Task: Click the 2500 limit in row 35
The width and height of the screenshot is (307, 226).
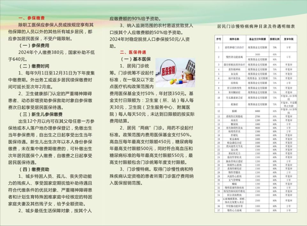Action: 257,200
